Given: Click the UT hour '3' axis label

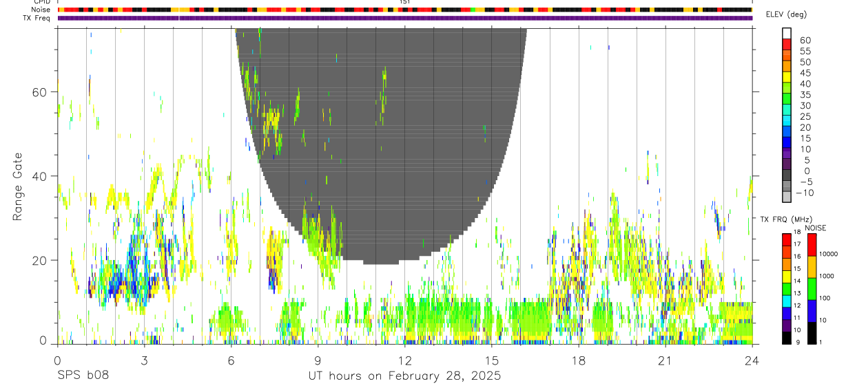Looking at the screenshot, I should [144, 360].
